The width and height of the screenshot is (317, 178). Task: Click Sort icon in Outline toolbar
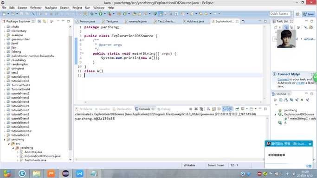pos(286,100)
